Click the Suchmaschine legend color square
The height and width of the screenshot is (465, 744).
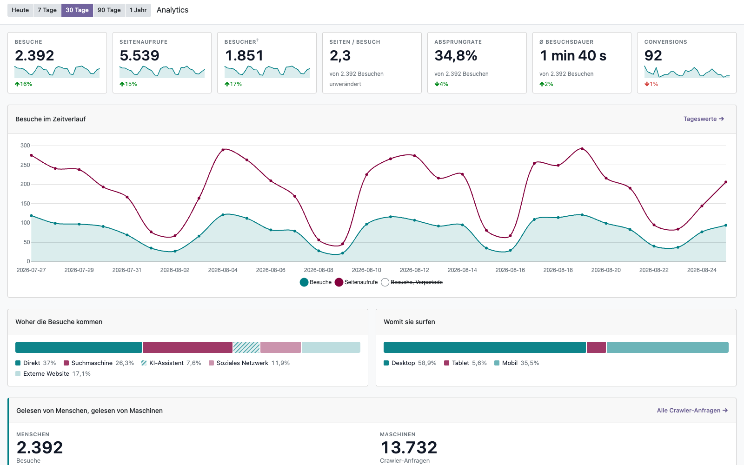66,363
